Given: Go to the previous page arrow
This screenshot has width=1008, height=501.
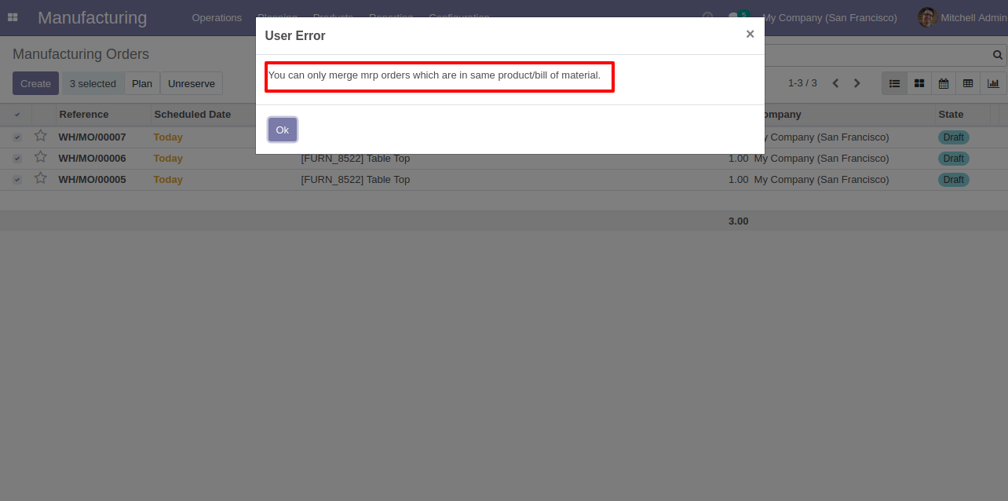Looking at the screenshot, I should click(835, 83).
